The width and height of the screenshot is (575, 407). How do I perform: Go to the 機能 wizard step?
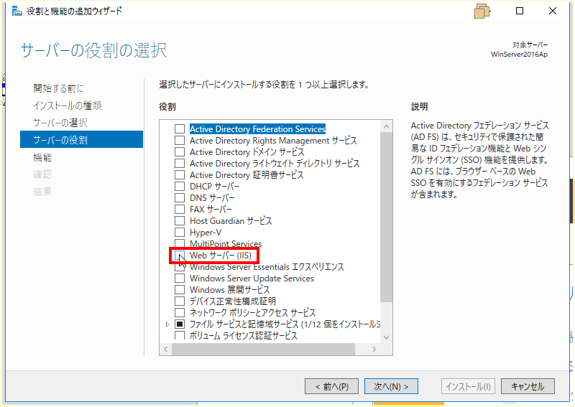42,157
